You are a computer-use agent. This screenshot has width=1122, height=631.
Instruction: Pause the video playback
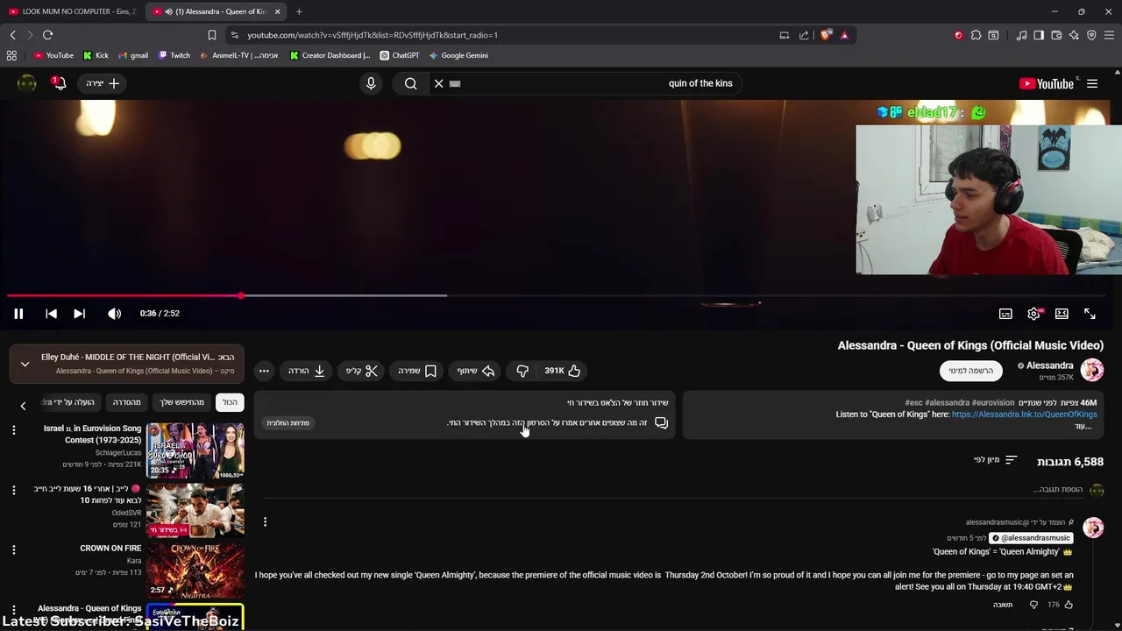18,314
